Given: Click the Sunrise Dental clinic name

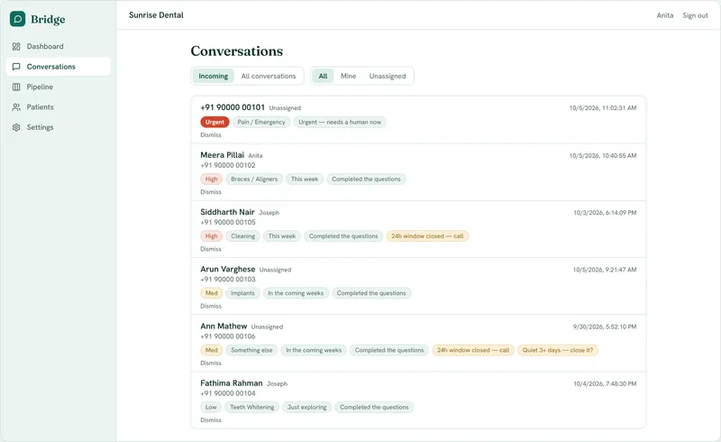Looking at the screenshot, I should coord(156,15).
